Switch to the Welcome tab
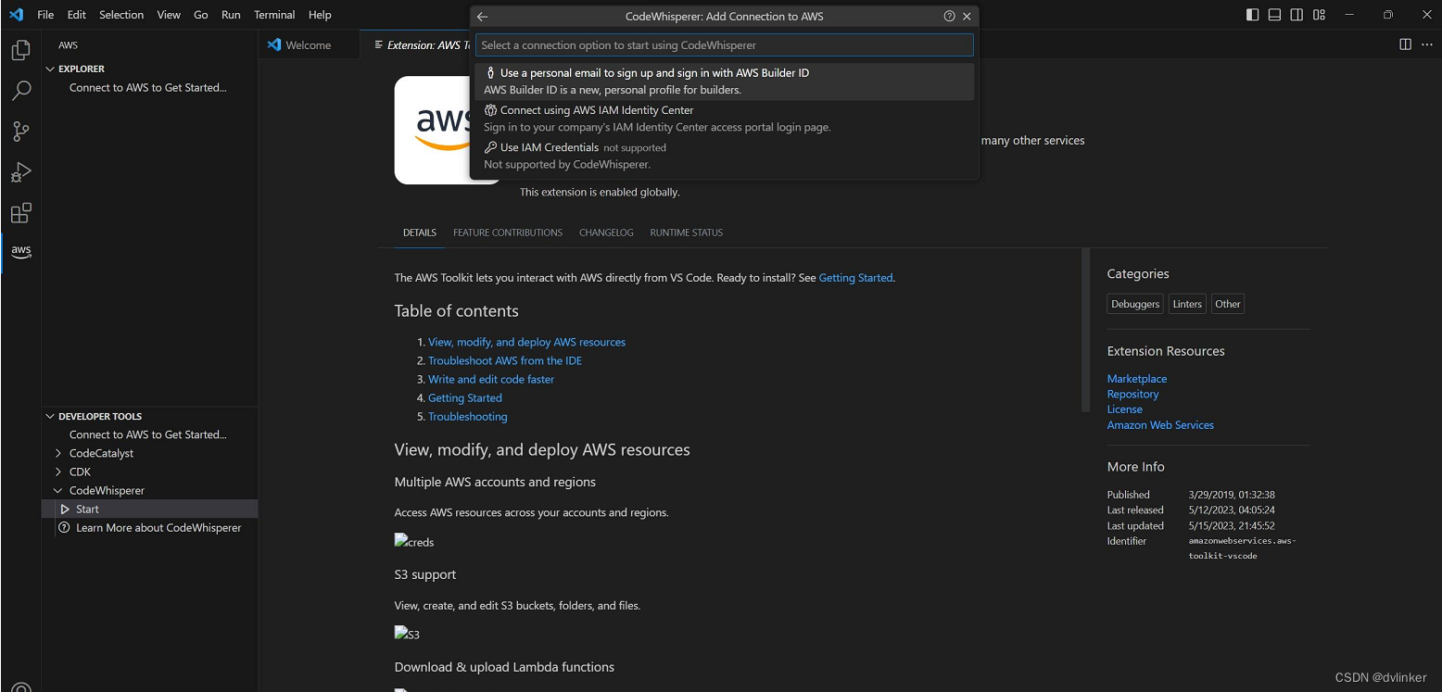1442x692 pixels. [x=309, y=44]
